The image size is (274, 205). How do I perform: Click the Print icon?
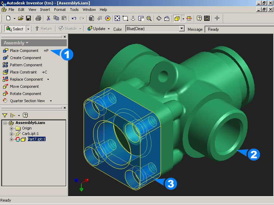click(38, 18)
